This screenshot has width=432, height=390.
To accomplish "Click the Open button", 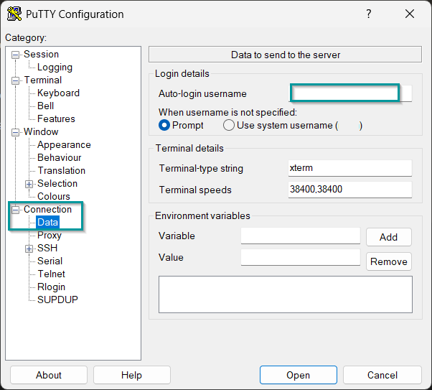I will point(298,375).
